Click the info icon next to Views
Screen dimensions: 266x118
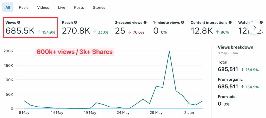click(x=19, y=22)
